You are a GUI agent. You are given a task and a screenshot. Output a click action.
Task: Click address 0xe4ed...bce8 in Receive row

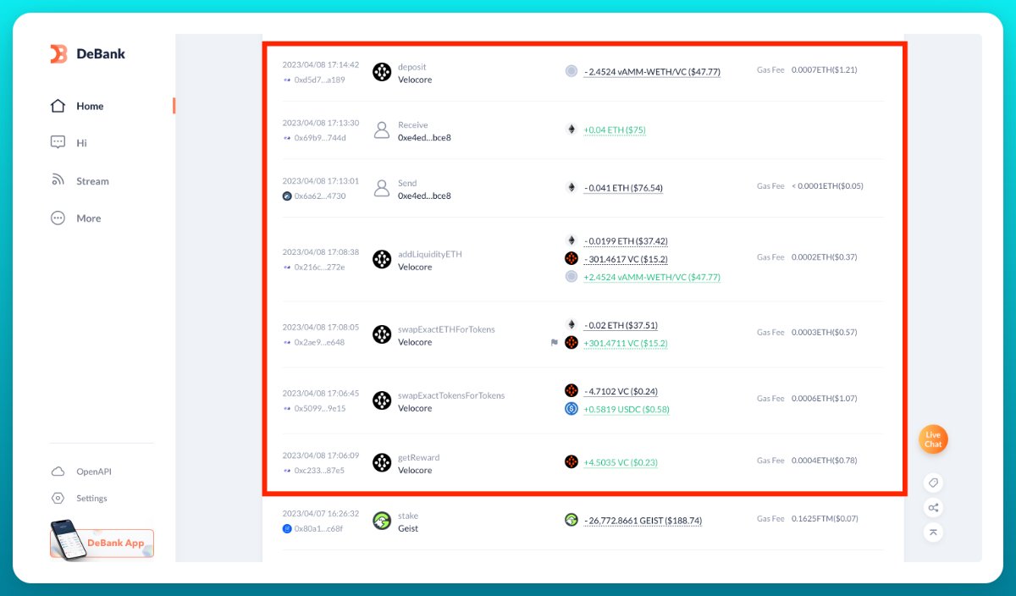424,137
